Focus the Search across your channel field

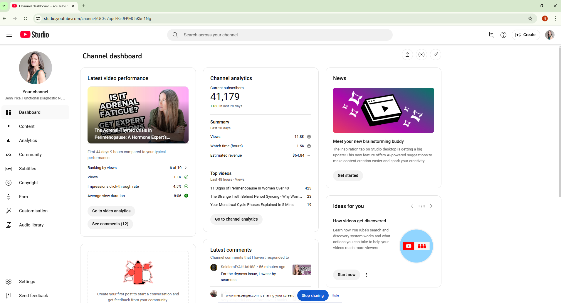coord(280,35)
